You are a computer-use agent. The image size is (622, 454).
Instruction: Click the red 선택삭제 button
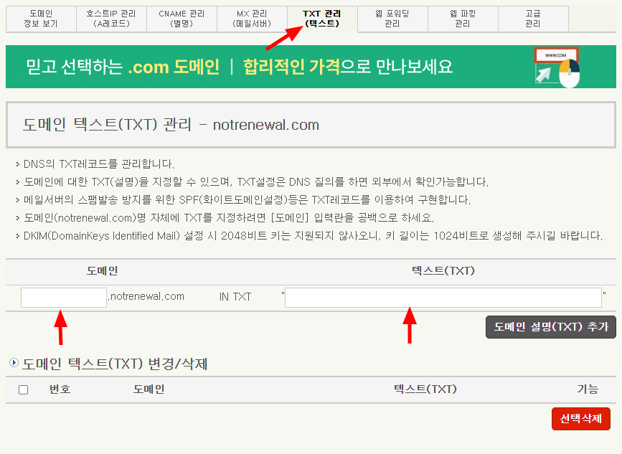coord(580,419)
